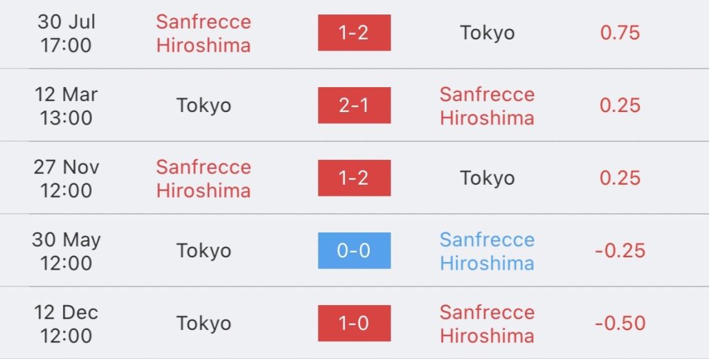Click the blue 0-0 score badge
The width and height of the screenshot is (709, 359).
354,250
